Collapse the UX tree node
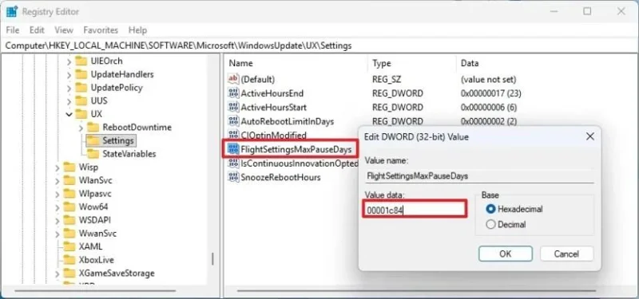The image size is (639, 299). click(69, 114)
